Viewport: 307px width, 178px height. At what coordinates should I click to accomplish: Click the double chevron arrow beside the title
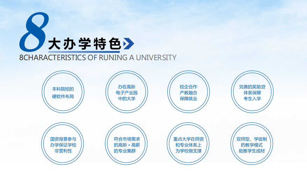129,43
